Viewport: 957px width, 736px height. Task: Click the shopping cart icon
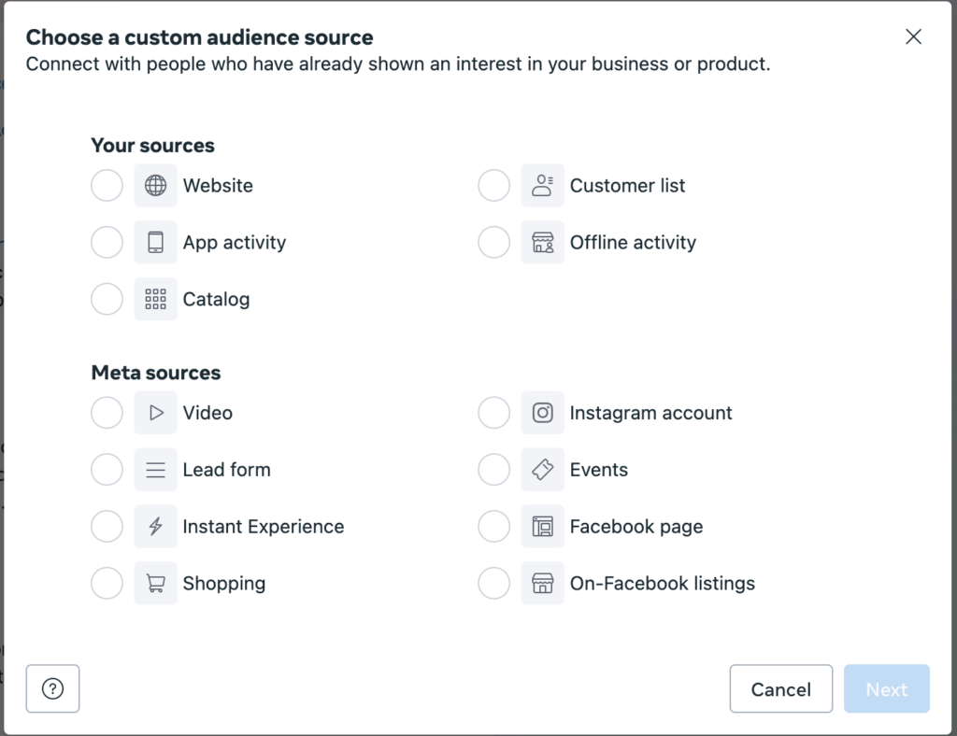tap(155, 584)
